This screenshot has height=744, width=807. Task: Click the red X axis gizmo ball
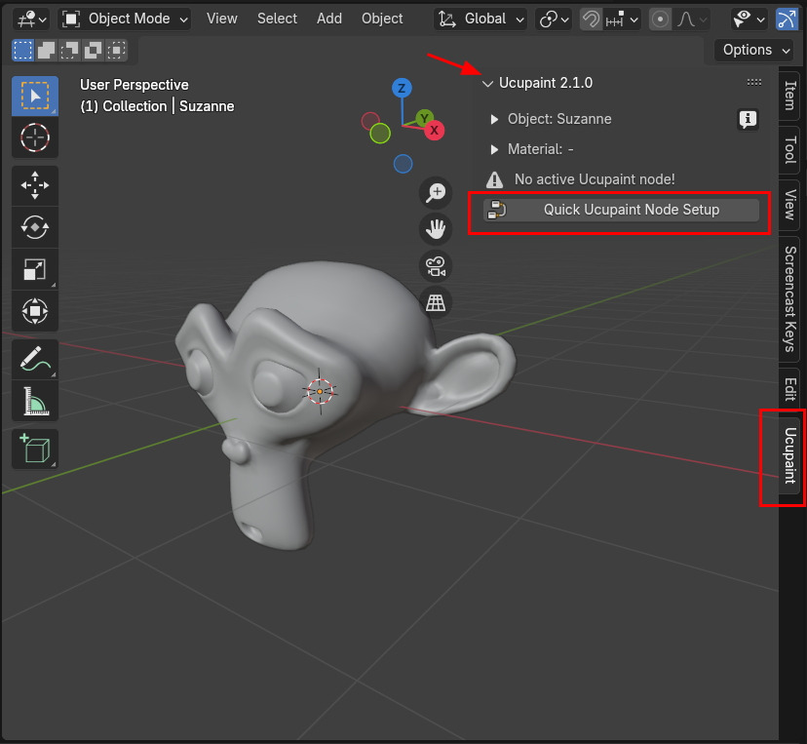pos(435,131)
